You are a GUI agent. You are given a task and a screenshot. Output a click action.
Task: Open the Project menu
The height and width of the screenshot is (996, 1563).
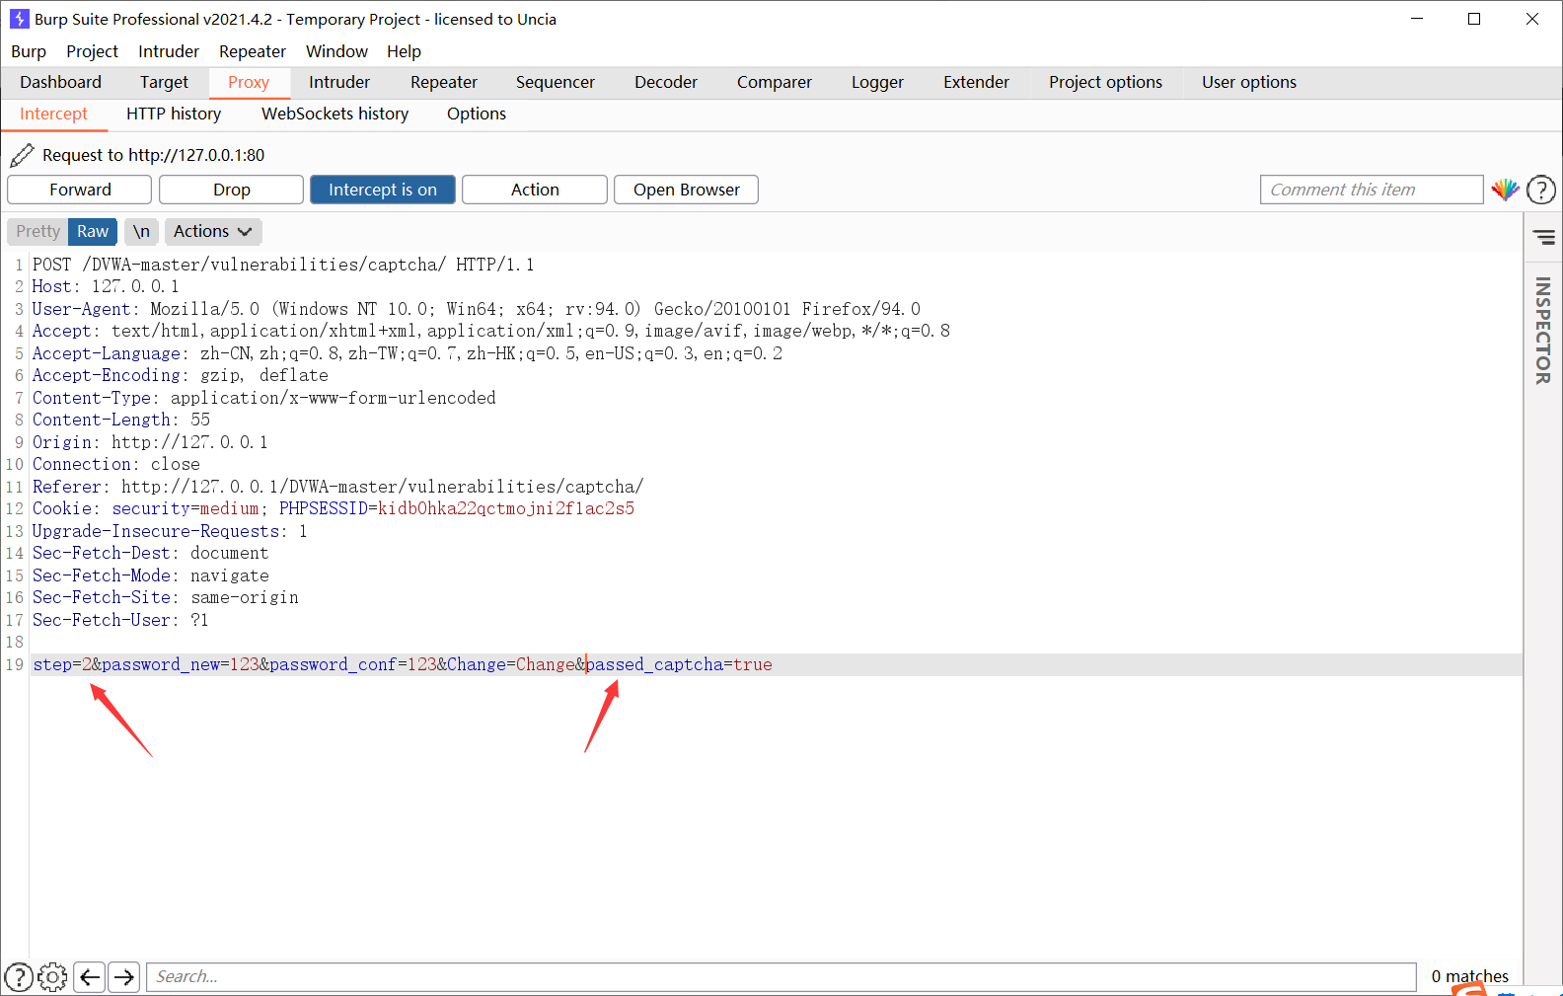(92, 51)
